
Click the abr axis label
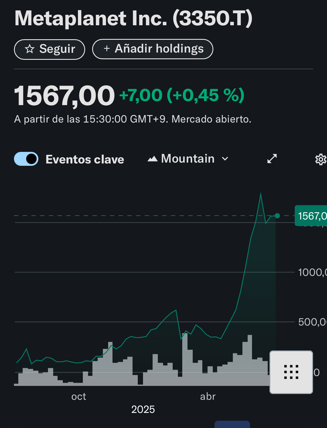pos(208,397)
